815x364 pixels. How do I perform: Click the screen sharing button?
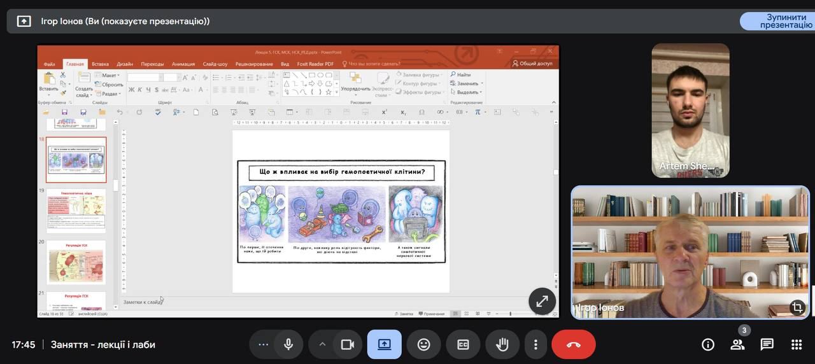click(385, 344)
